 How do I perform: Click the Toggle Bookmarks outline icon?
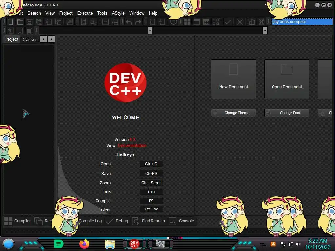click(20, 31)
